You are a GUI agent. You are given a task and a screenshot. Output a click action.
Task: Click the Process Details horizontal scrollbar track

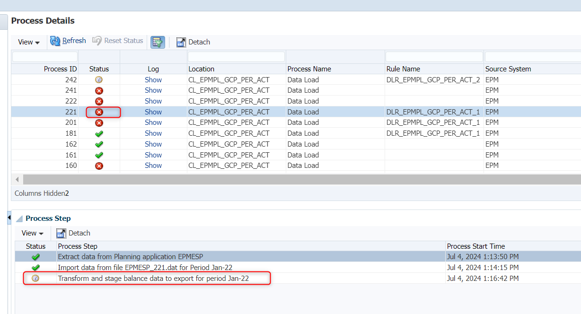point(302,180)
